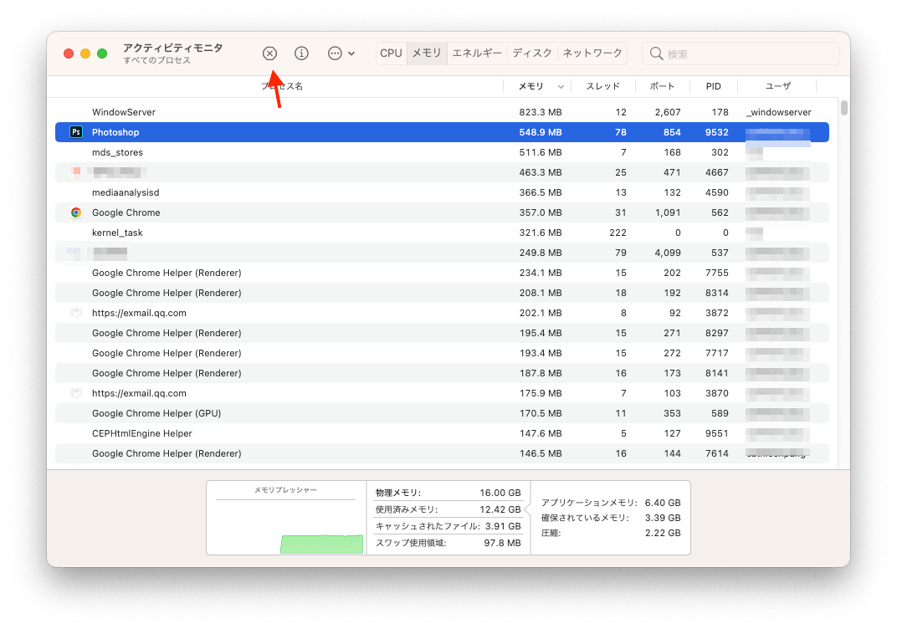Select https://exmail.qq.com process with PID 3870
Image resolution: width=897 pixels, height=629 pixels.
[442, 393]
